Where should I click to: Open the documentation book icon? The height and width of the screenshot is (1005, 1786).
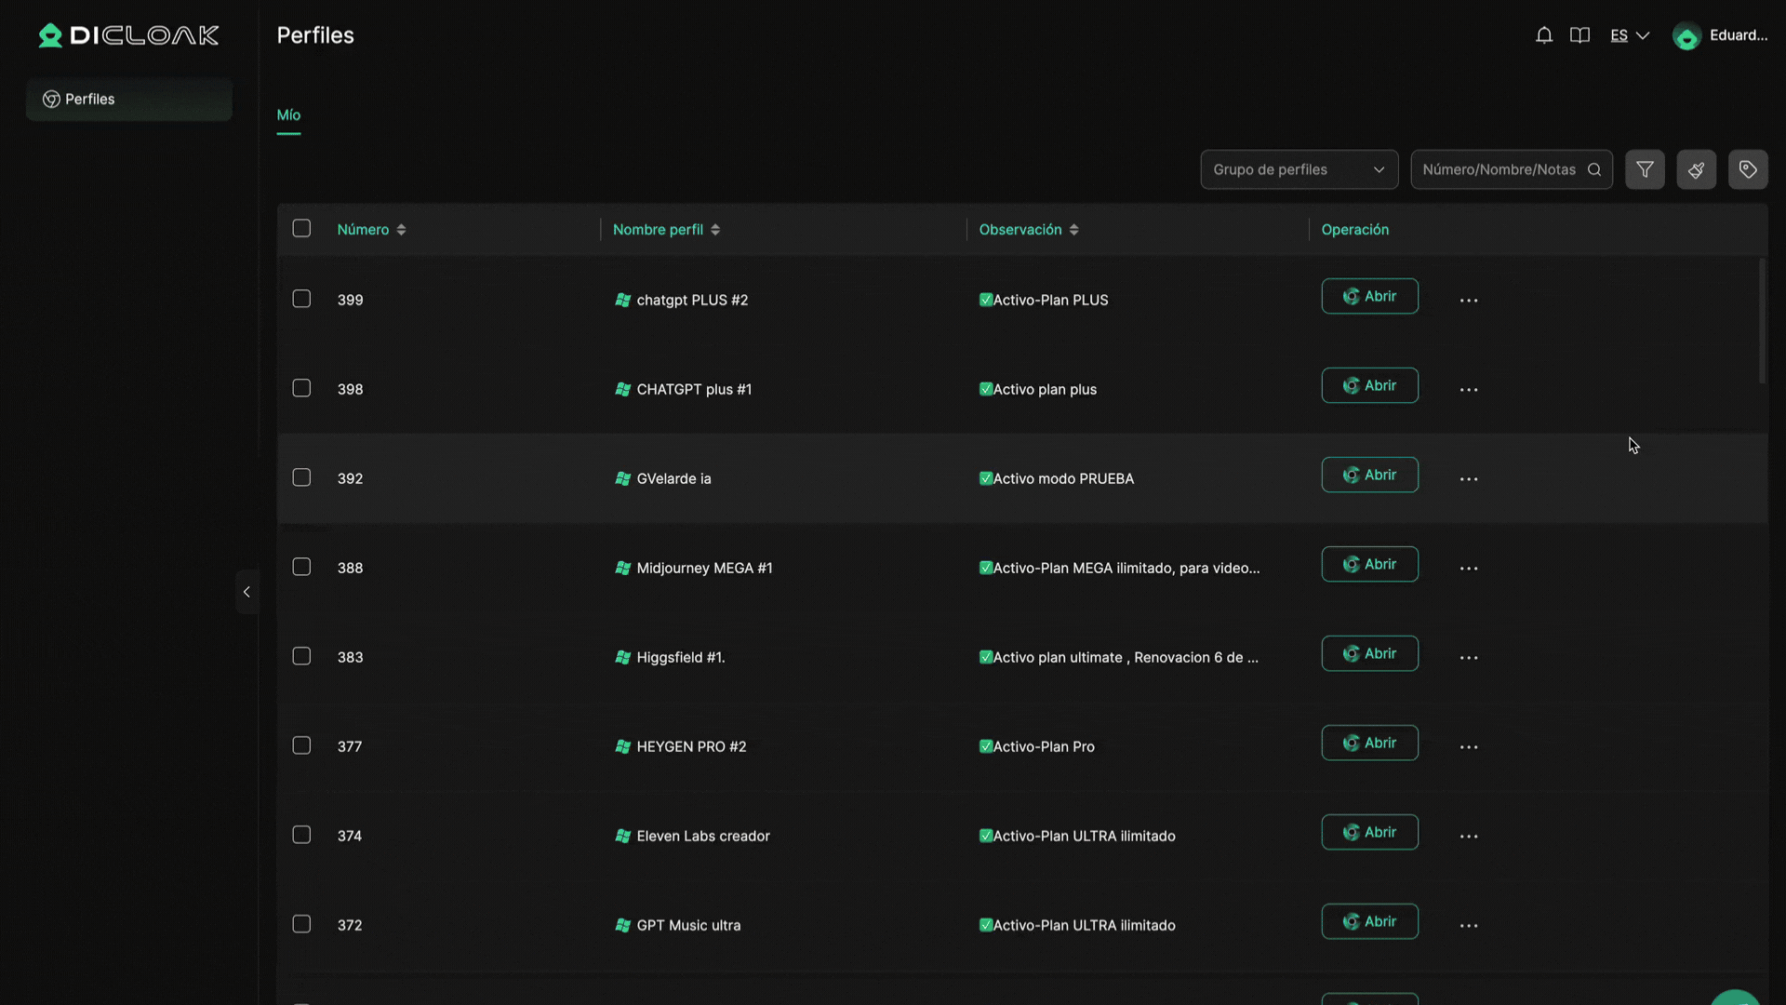(1579, 35)
